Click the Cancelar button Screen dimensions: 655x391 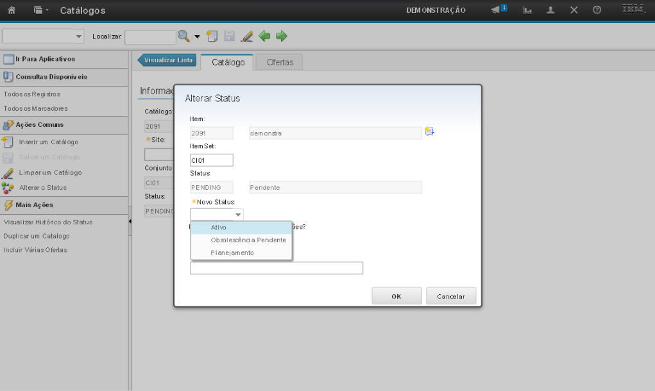click(x=450, y=296)
